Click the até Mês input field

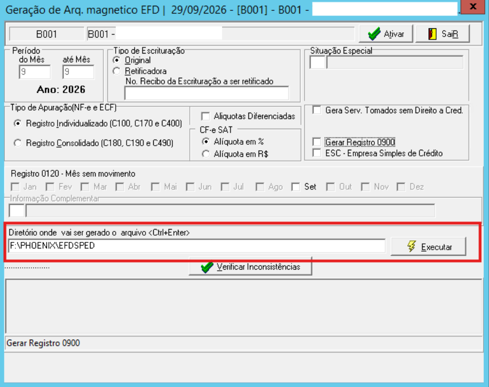click(x=78, y=72)
